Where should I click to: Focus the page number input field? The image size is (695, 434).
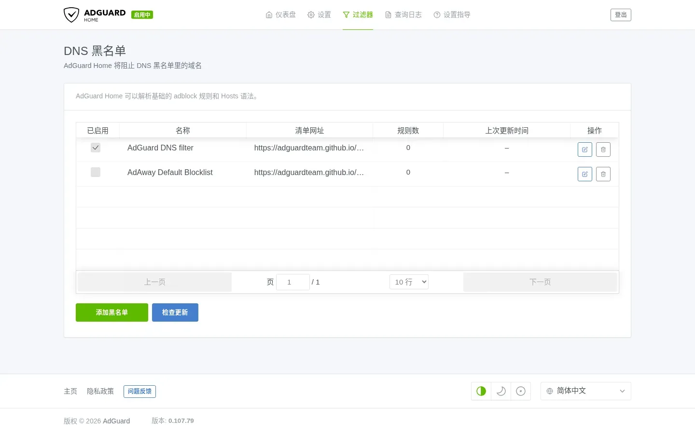tap(293, 282)
